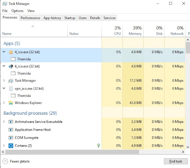Screen dimensions: 190x168
Task: Maximize the Task Manager window
Action: point(170,4)
